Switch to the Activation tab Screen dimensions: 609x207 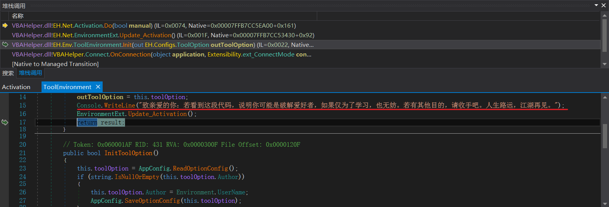[16, 87]
